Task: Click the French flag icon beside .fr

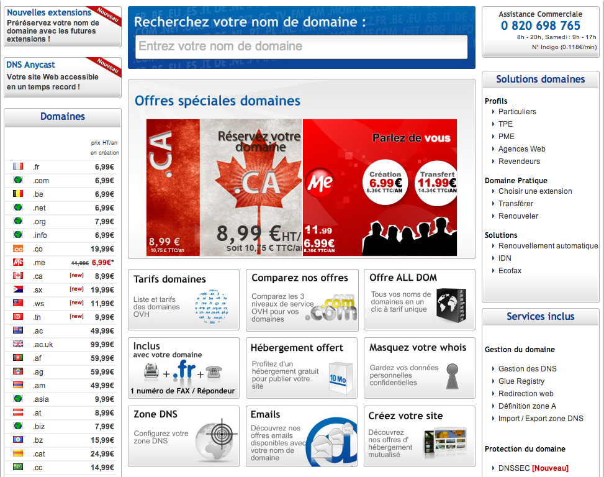Action: [18, 166]
